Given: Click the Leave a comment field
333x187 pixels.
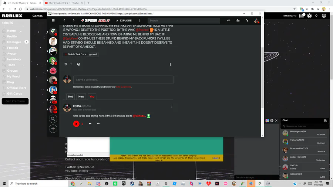Looking at the screenshot, I should tap(123, 80).
